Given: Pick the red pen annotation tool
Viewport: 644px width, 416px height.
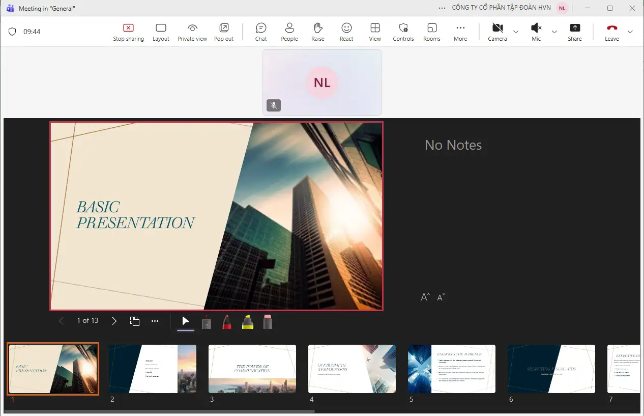Looking at the screenshot, I should (227, 322).
